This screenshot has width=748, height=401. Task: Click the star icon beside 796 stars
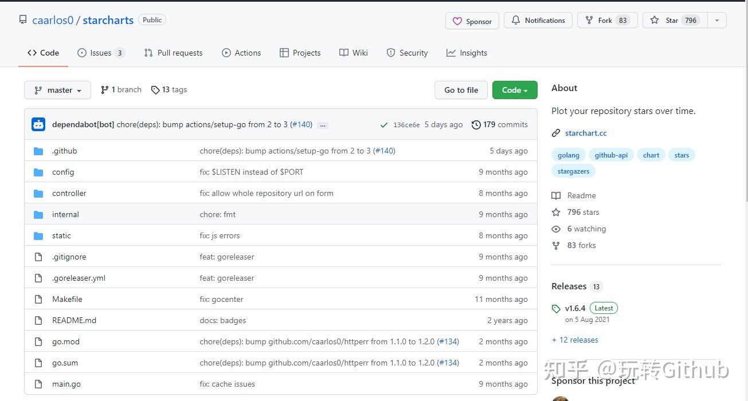pos(556,213)
